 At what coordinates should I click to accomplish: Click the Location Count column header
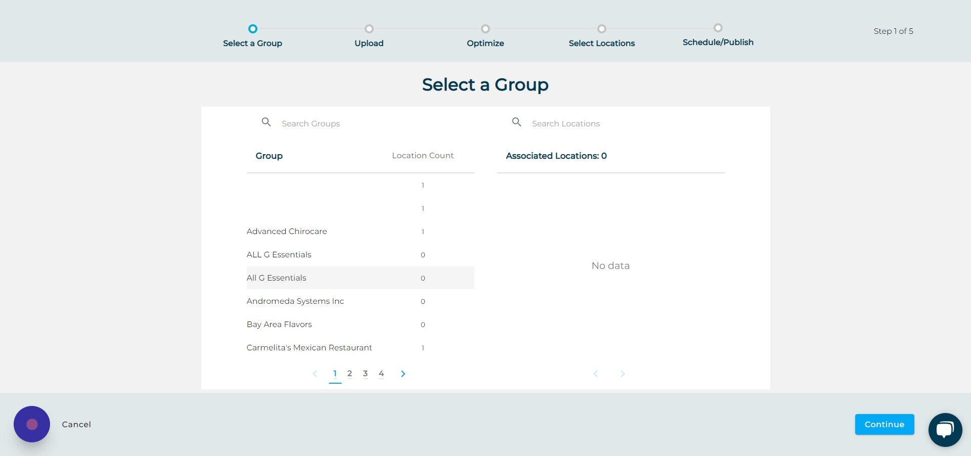click(x=423, y=156)
